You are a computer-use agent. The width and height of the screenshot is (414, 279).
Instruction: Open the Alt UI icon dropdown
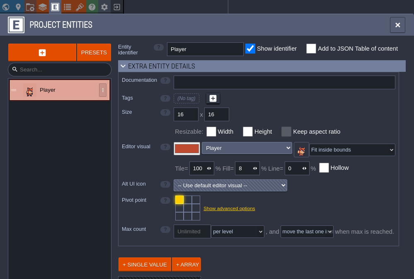pyautogui.click(x=230, y=185)
